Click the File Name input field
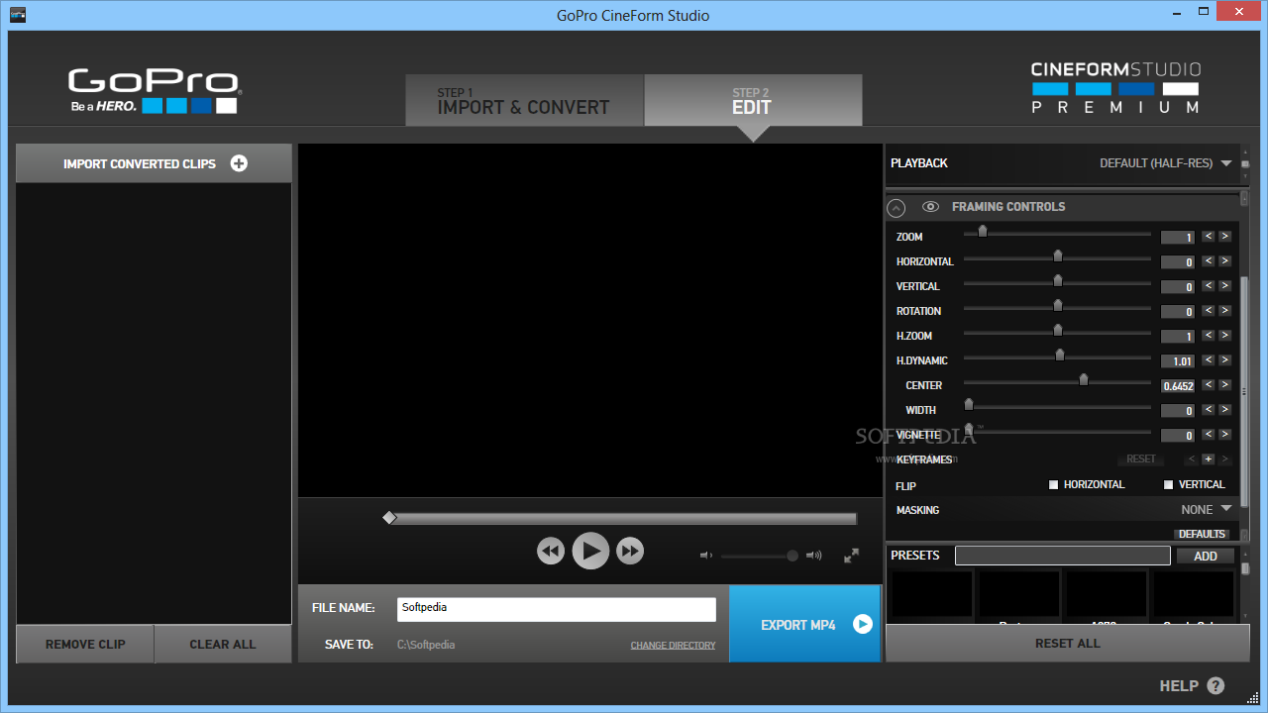The width and height of the screenshot is (1268, 713). coord(557,609)
